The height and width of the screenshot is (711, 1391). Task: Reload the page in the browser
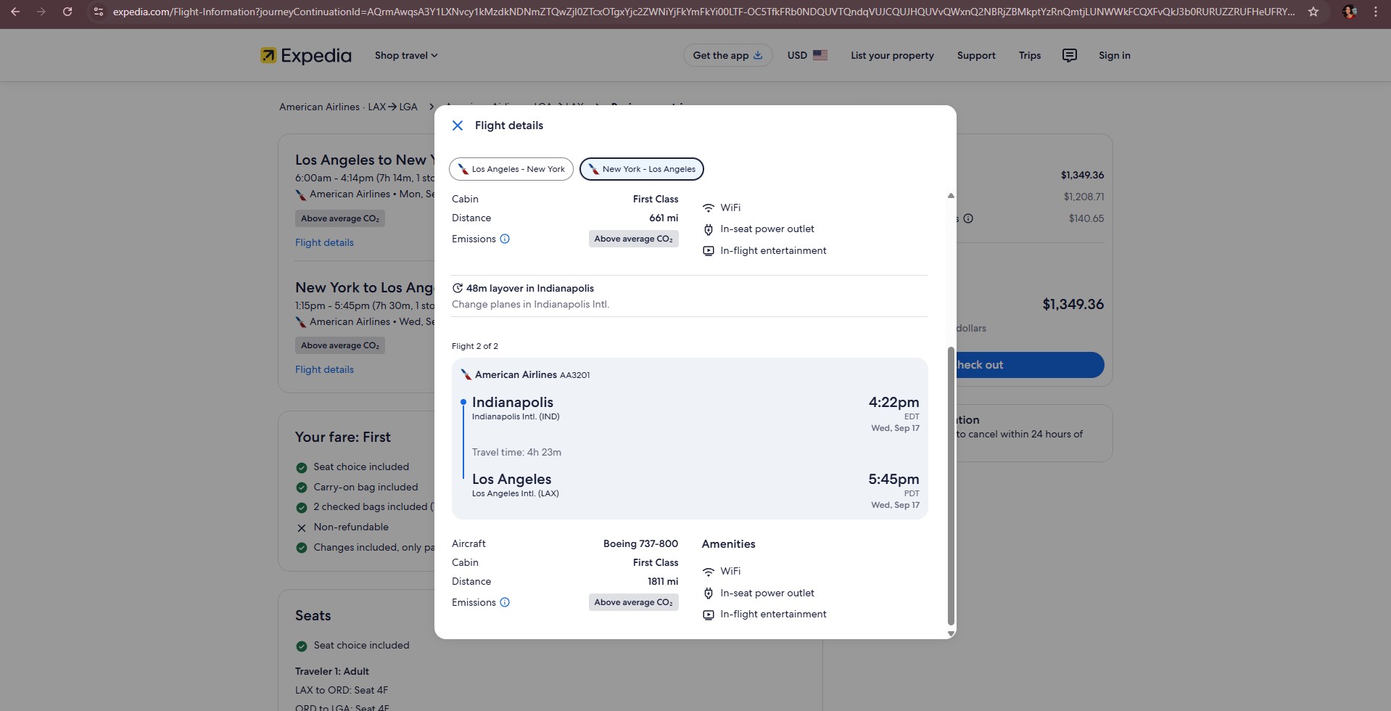67,12
